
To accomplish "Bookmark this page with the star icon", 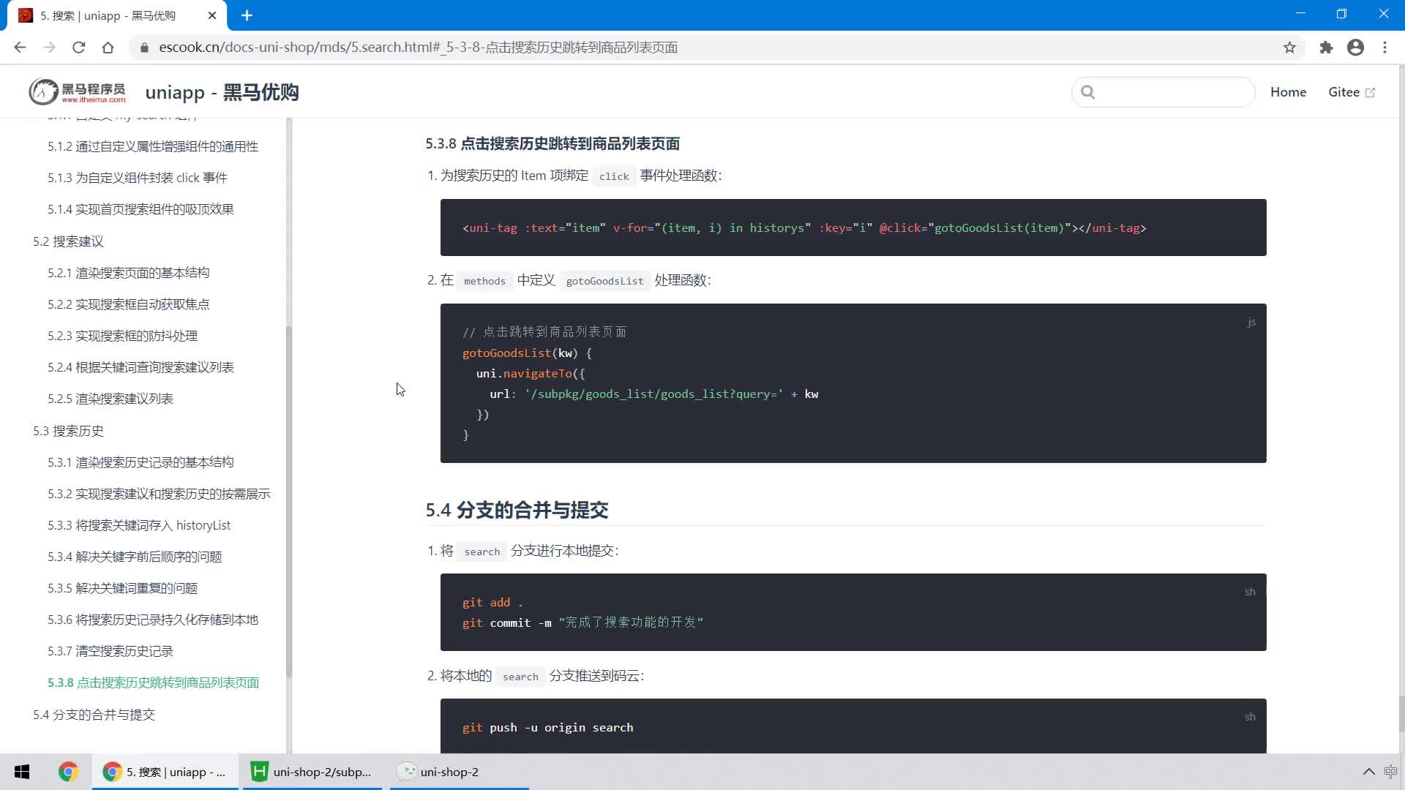I will (x=1289, y=48).
